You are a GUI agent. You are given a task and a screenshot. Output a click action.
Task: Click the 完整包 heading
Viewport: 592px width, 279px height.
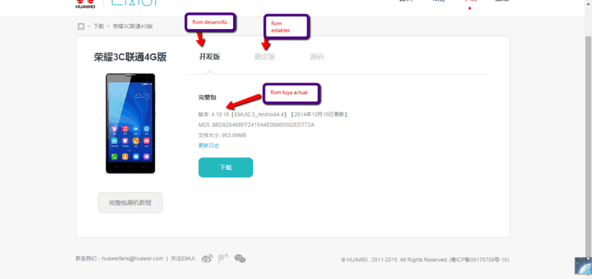tap(207, 97)
